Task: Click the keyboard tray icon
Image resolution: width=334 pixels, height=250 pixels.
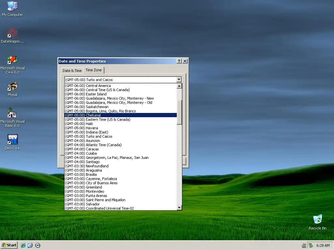Action: pos(304,245)
